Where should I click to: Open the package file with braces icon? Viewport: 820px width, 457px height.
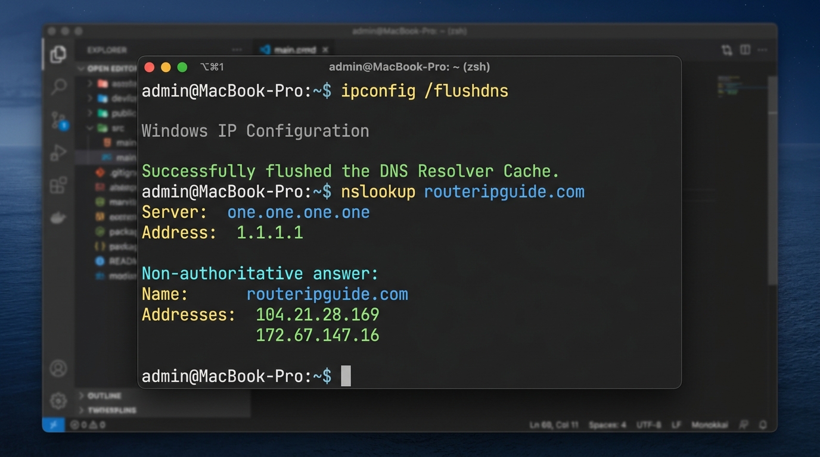116,246
